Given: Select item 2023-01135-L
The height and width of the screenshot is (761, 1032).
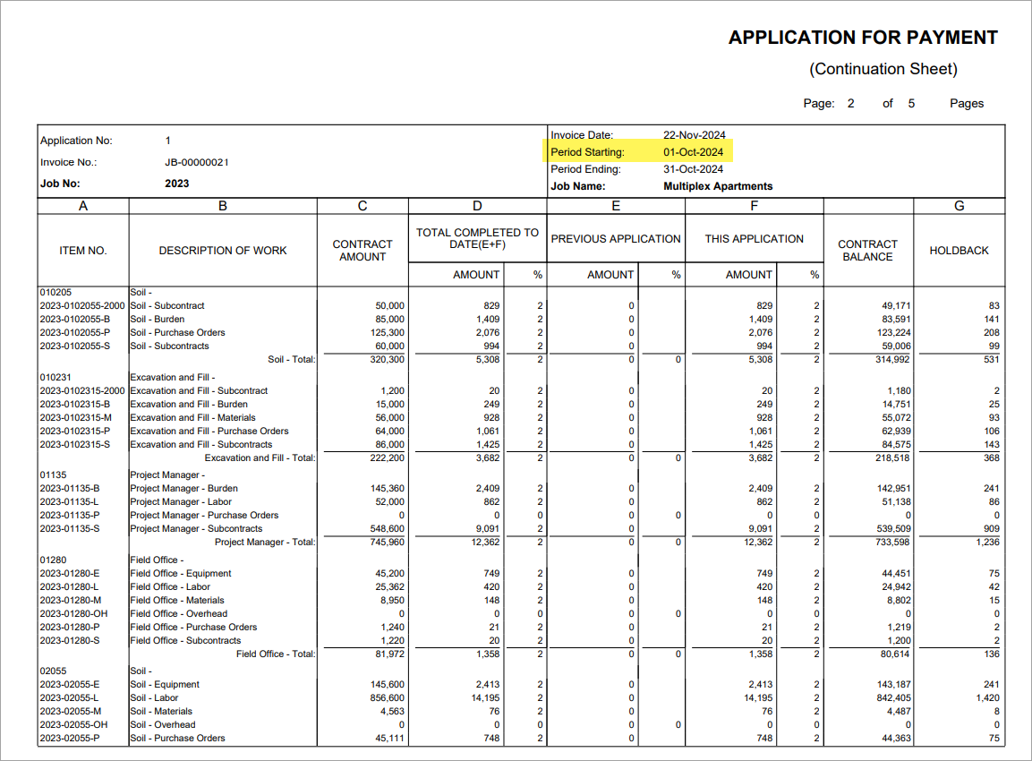Looking at the screenshot, I should pos(70,502).
